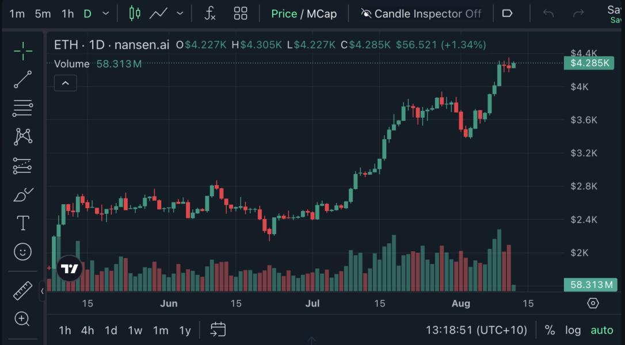Image resolution: width=625 pixels, height=345 pixels.
Task: Toggle logarithmic price scale
Action: tap(573, 330)
